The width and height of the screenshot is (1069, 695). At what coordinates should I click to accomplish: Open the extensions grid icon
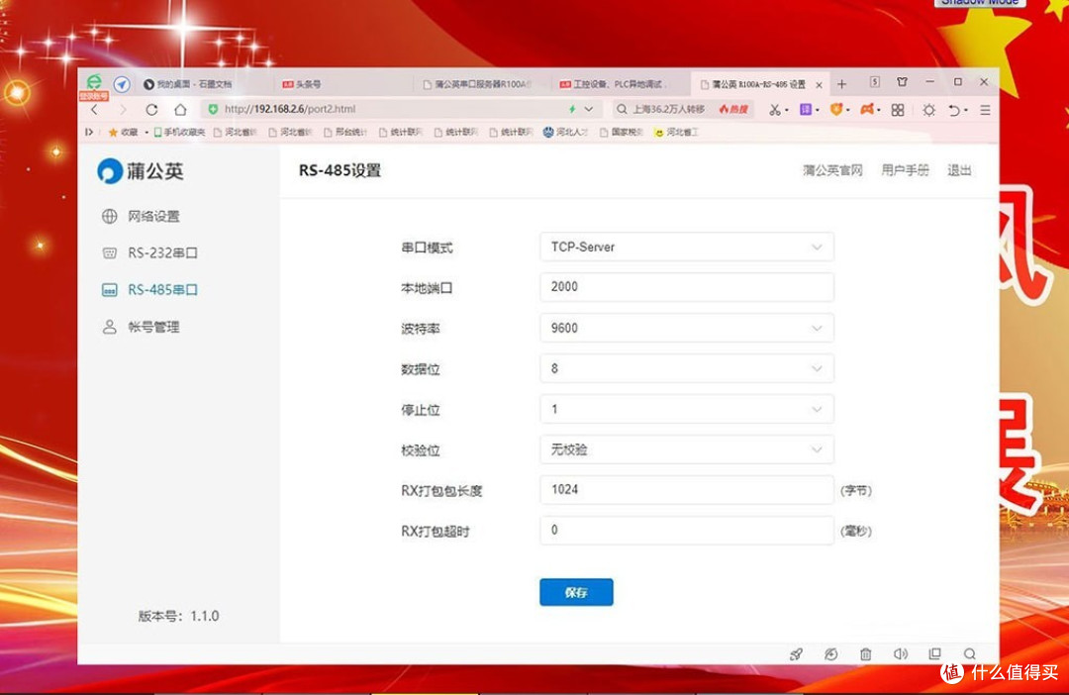point(897,110)
